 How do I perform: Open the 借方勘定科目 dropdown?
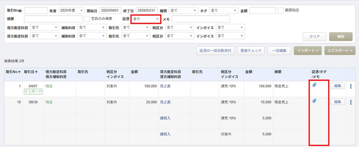pyautogui.click(x=45, y=27)
